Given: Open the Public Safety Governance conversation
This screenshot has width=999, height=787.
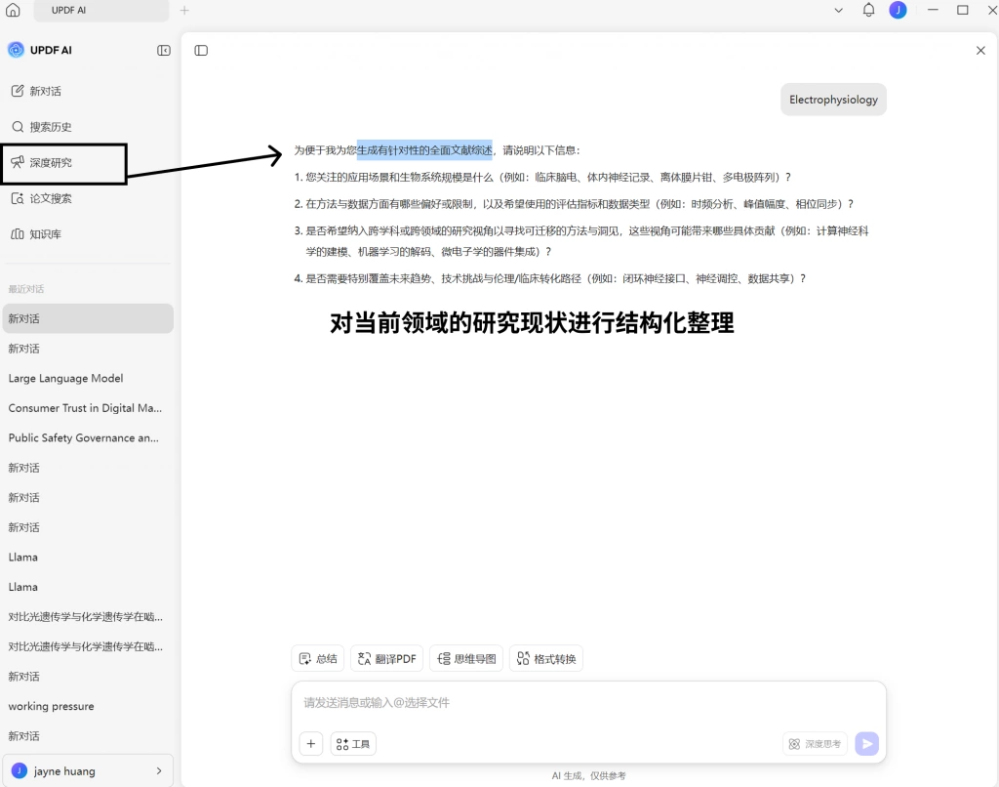Looking at the screenshot, I should [88, 438].
